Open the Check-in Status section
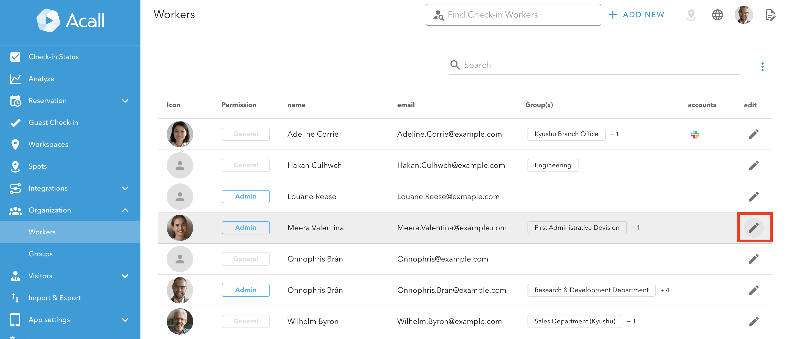Image resolution: width=790 pixels, height=339 pixels. pos(54,56)
